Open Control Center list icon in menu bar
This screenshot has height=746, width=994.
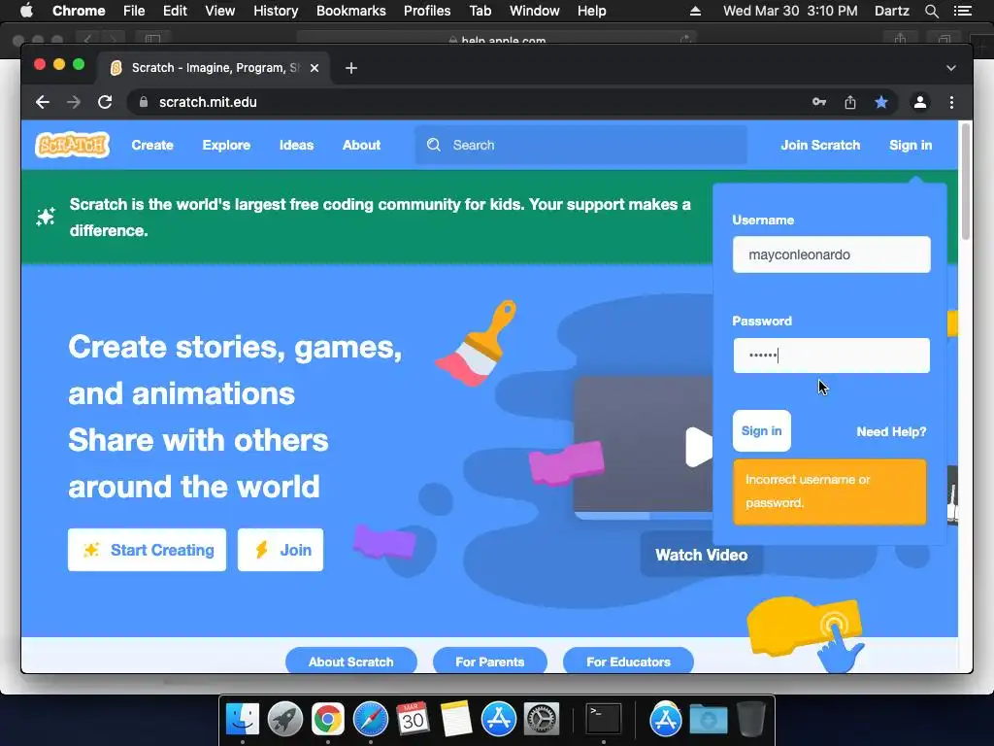click(962, 11)
